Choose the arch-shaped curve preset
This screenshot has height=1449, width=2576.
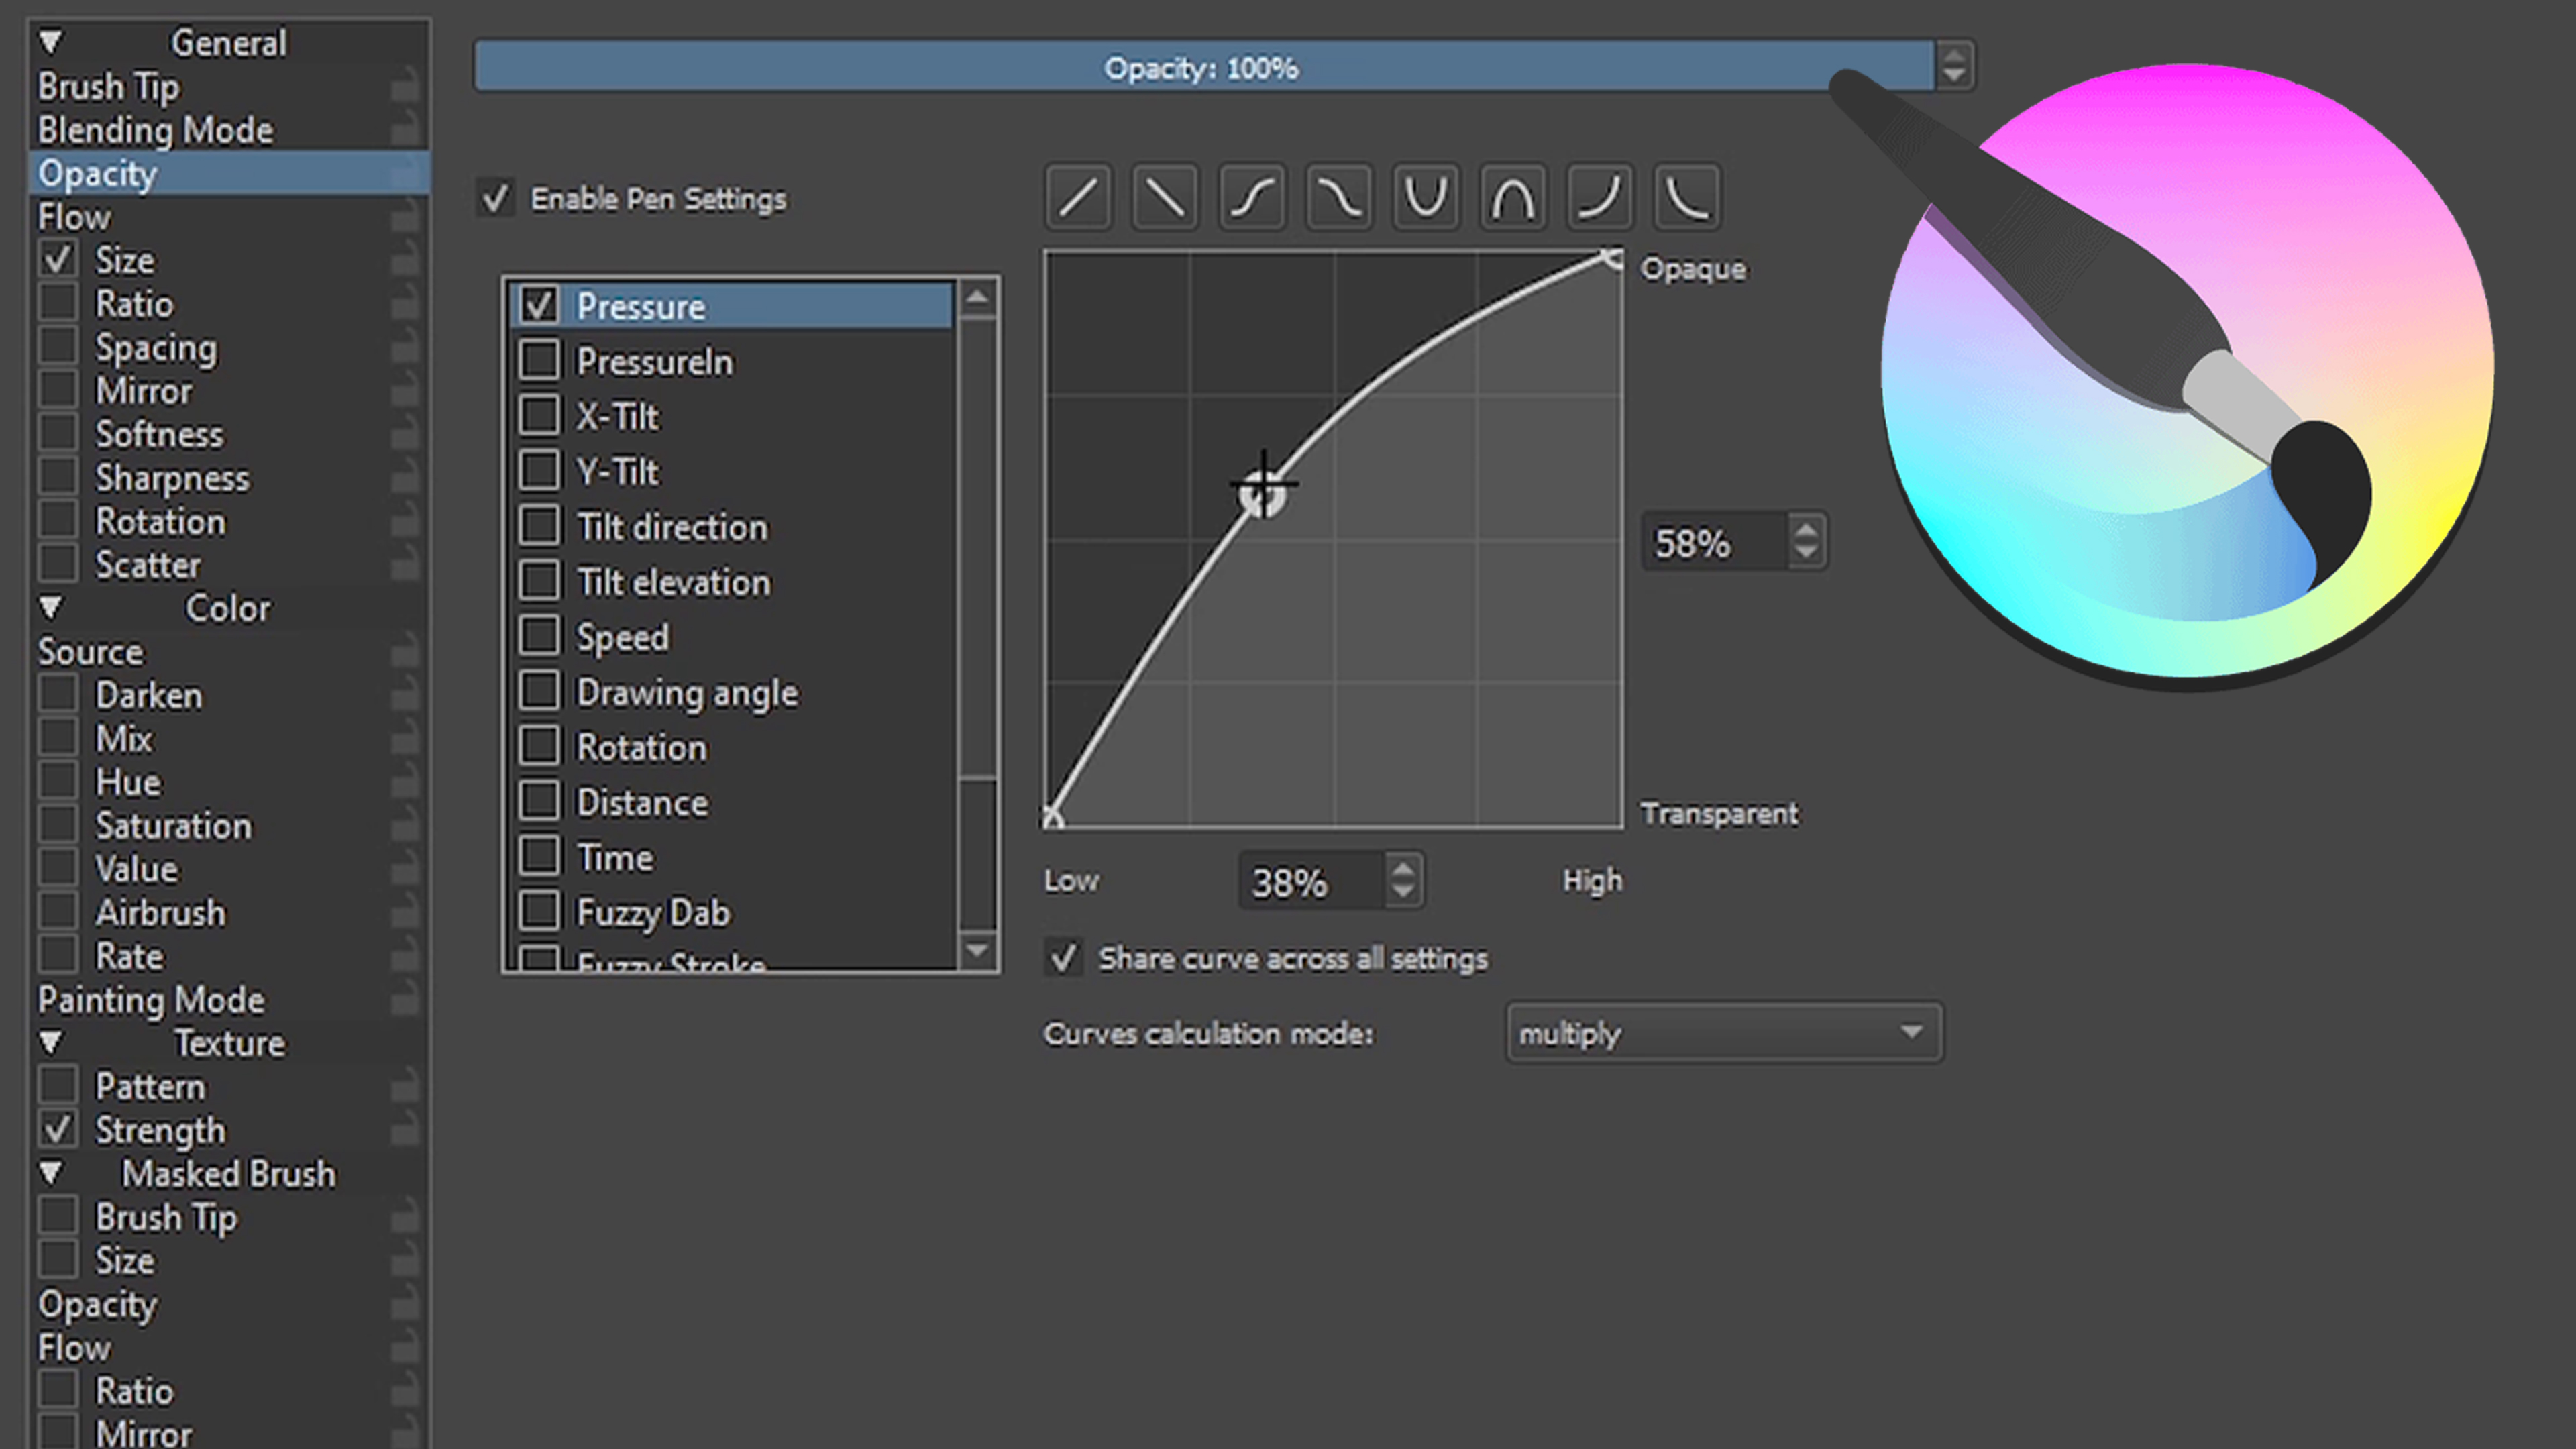1513,197
